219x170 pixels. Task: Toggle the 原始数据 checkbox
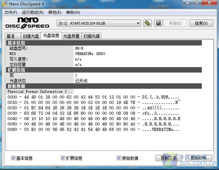119,158
